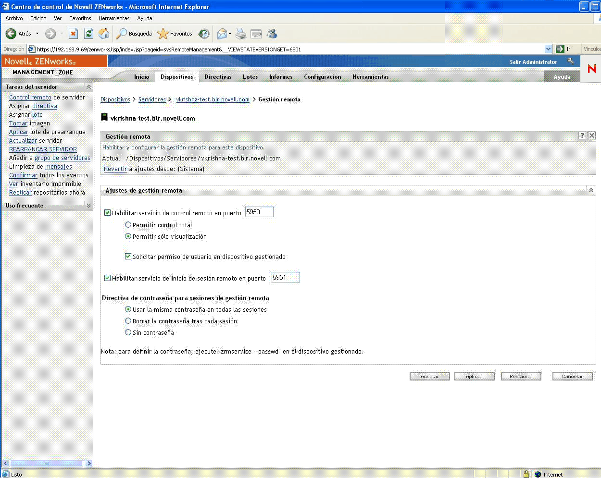This screenshot has height=478, width=601.
Task: Toggle Solicitar permiso de usuario checkbox
Action: click(128, 257)
